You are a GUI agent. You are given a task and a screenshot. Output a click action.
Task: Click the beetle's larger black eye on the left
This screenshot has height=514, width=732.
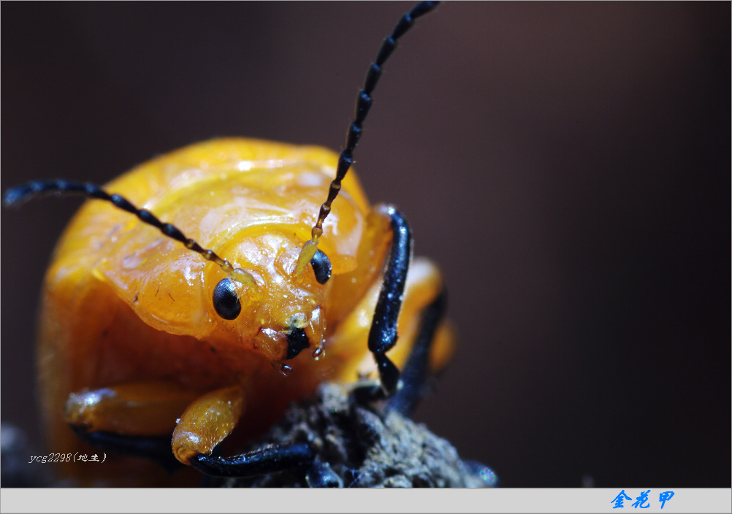point(226,299)
